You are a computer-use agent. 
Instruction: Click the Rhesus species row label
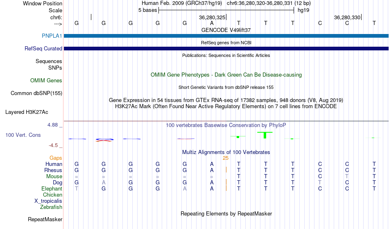[53, 170]
